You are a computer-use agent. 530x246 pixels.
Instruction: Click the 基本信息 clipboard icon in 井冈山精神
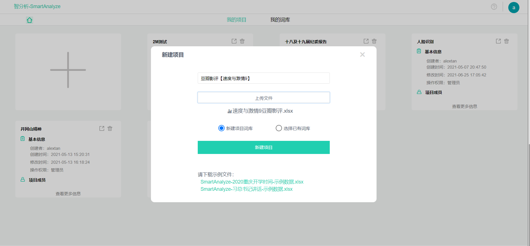[23, 139]
